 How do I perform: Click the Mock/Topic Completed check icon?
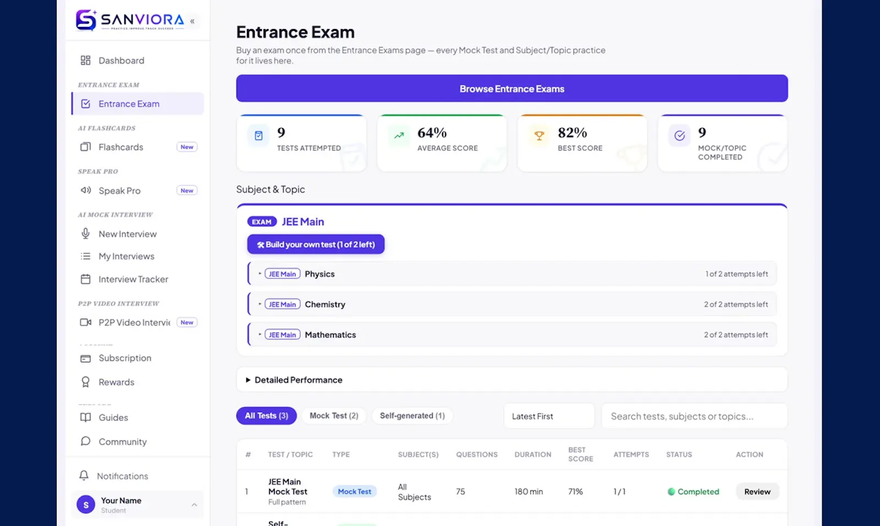coord(680,136)
